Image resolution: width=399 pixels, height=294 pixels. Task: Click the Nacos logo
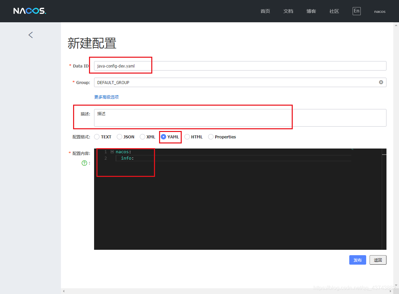pos(29,11)
